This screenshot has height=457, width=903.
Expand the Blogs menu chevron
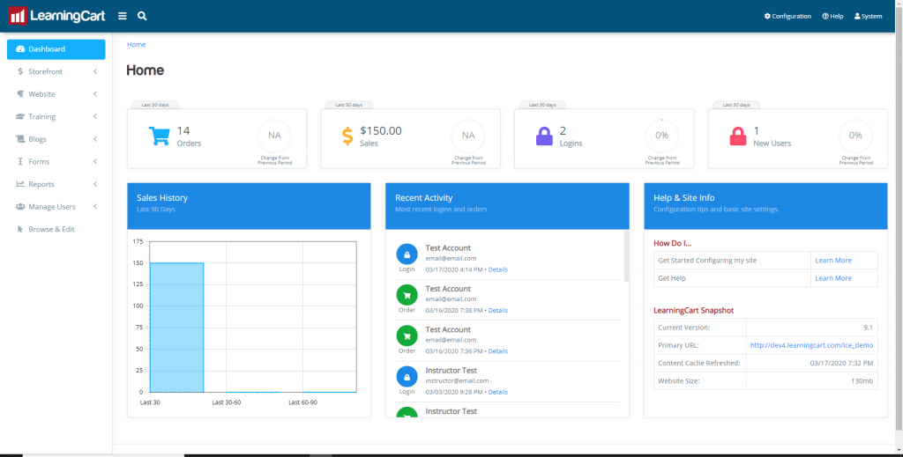click(95, 138)
